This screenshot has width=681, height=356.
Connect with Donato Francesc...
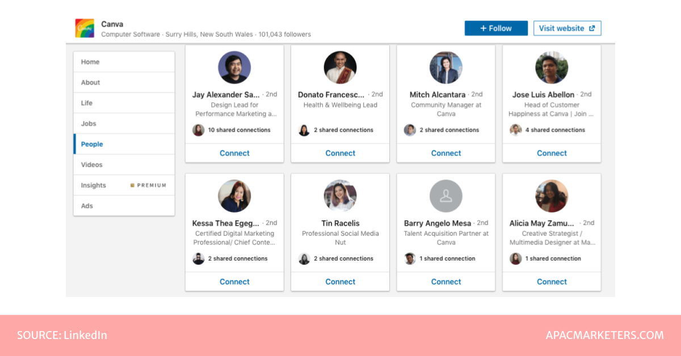pos(340,153)
